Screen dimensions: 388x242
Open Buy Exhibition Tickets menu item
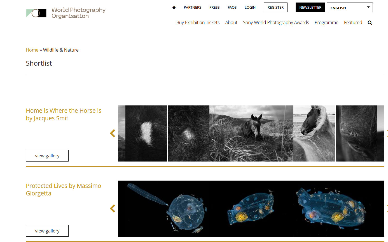(x=198, y=22)
